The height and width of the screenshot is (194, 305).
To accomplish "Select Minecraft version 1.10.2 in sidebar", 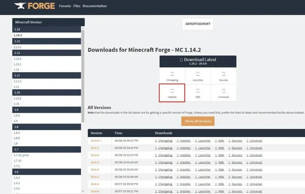I will click(17, 98).
